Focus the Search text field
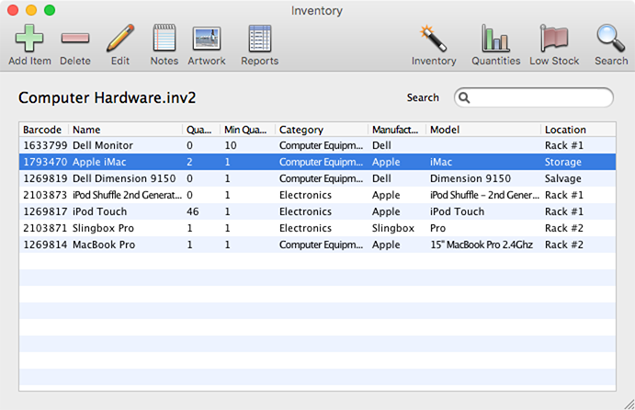Viewport: 635px width, 410px height. 534,97
